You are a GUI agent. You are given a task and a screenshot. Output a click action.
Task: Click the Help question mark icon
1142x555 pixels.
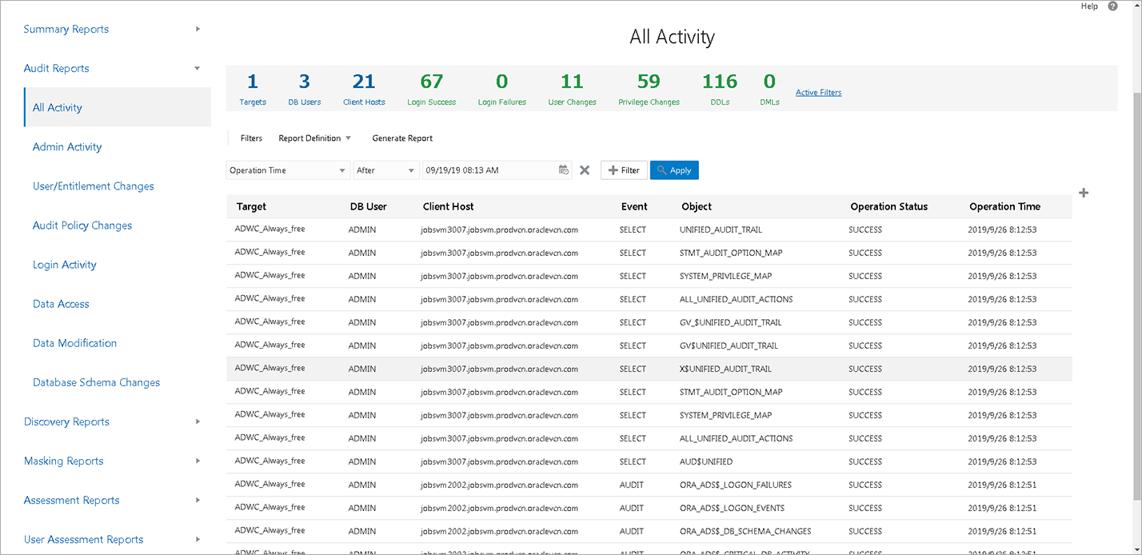pos(1112,6)
